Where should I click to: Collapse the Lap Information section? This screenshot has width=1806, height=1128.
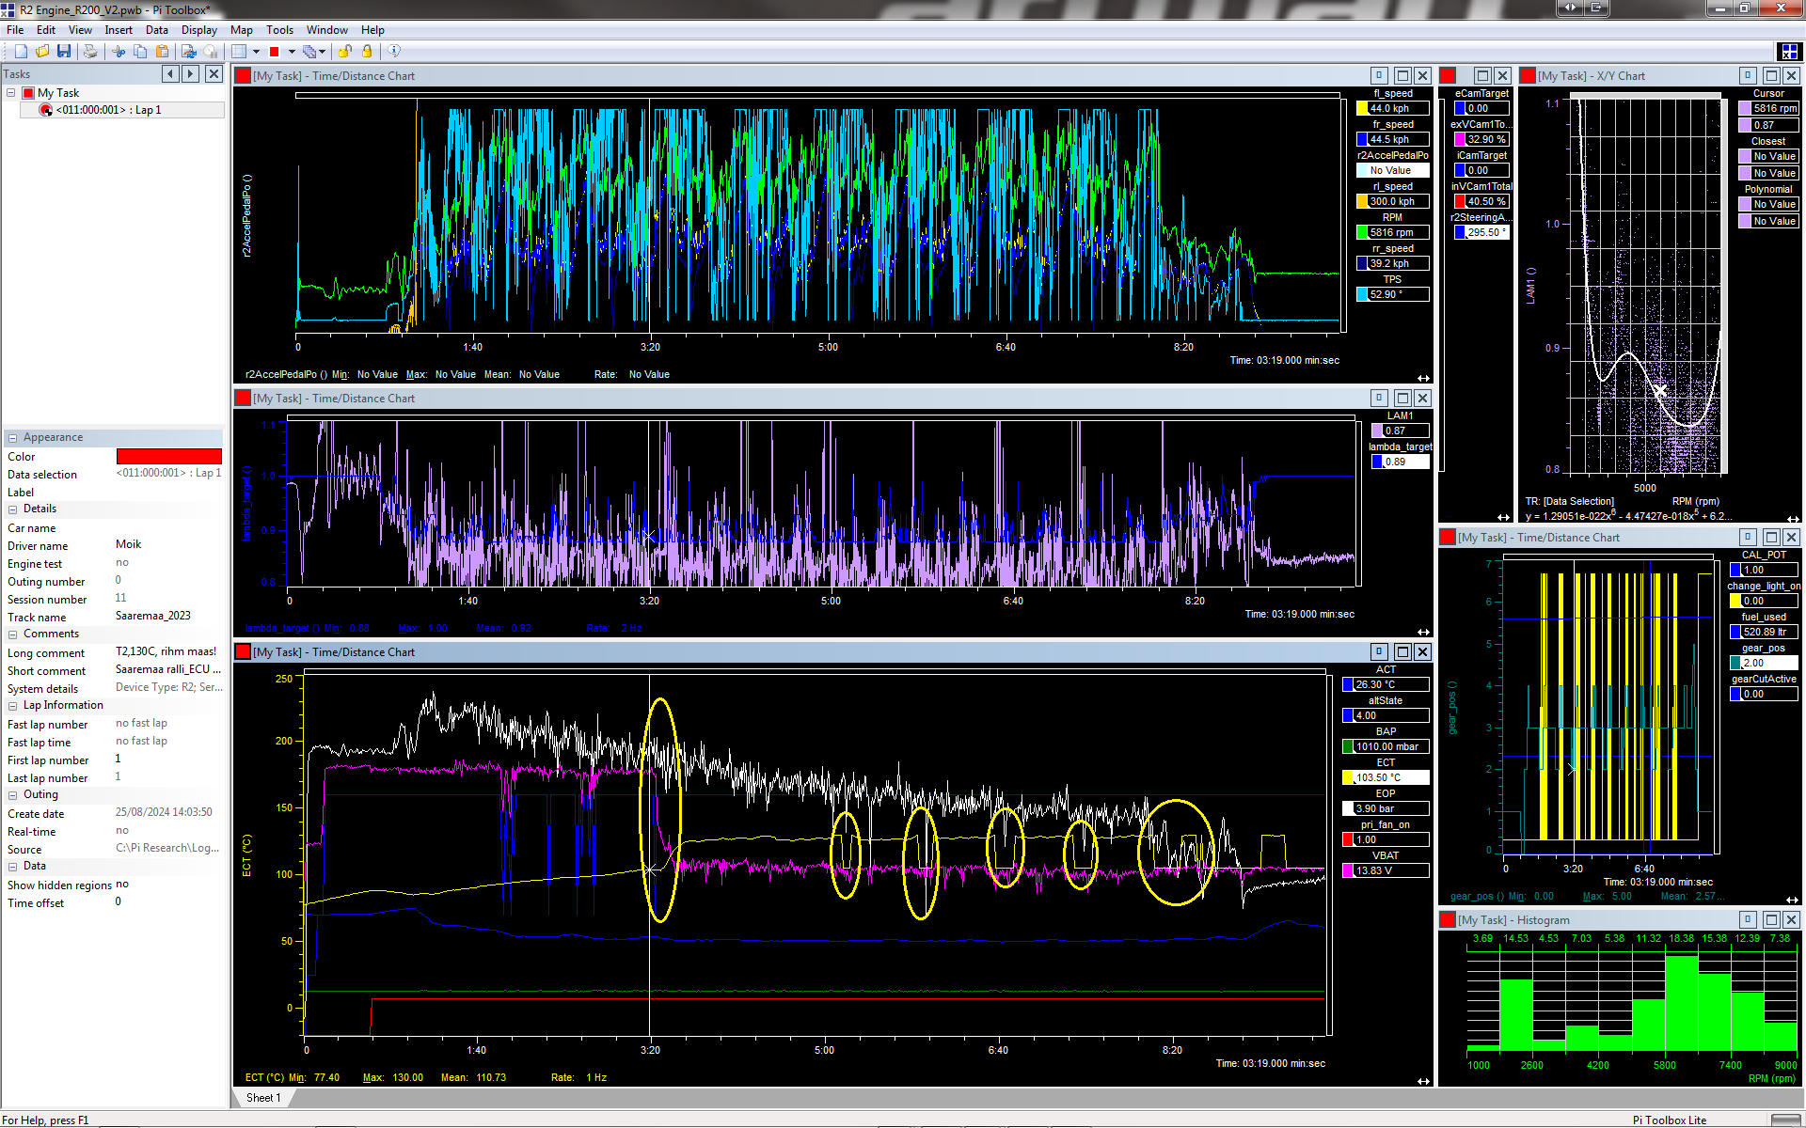point(13,706)
